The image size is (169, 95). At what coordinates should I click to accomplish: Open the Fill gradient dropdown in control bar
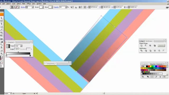click(x=13, y=7)
